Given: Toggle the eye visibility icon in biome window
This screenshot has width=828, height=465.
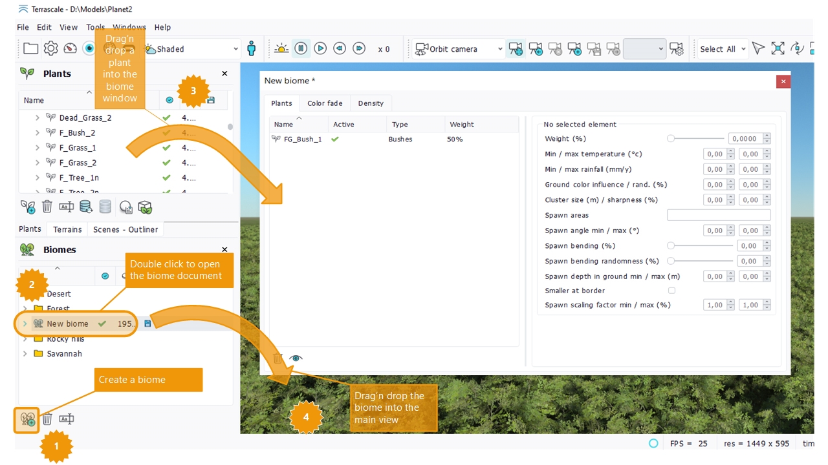Looking at the screenshot, I should pyautogui.click(x=296, y=358).
